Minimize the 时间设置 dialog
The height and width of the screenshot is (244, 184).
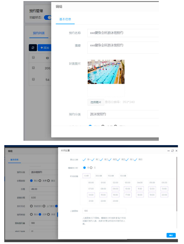pyautogui.click(x=168, y=151)
